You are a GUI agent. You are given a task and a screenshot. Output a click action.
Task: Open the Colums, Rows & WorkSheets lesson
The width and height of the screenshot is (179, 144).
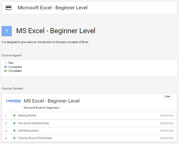[x=35, y=138]
